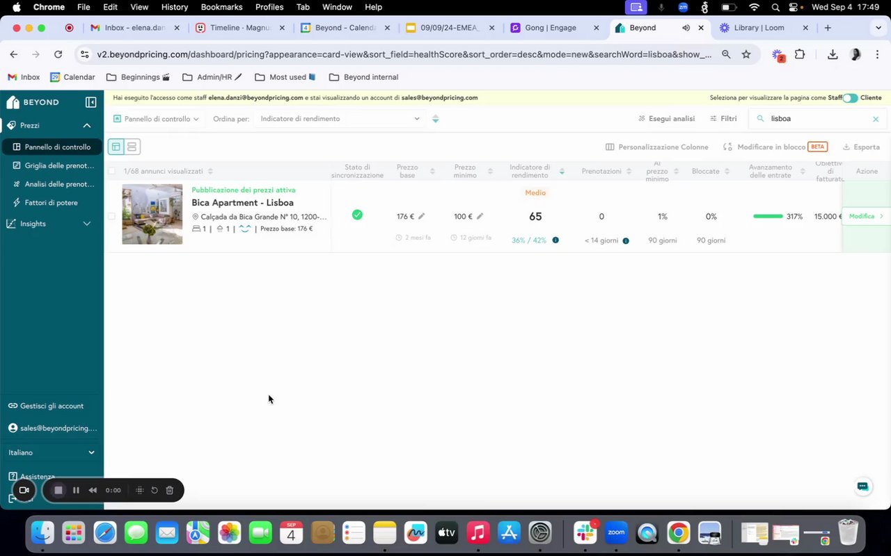Open the Filtri filters button
Screen dimensions: 891x556
[x=723, y=119]
